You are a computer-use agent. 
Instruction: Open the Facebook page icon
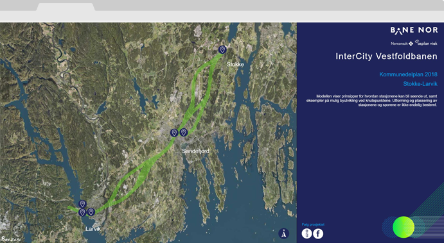318,233
